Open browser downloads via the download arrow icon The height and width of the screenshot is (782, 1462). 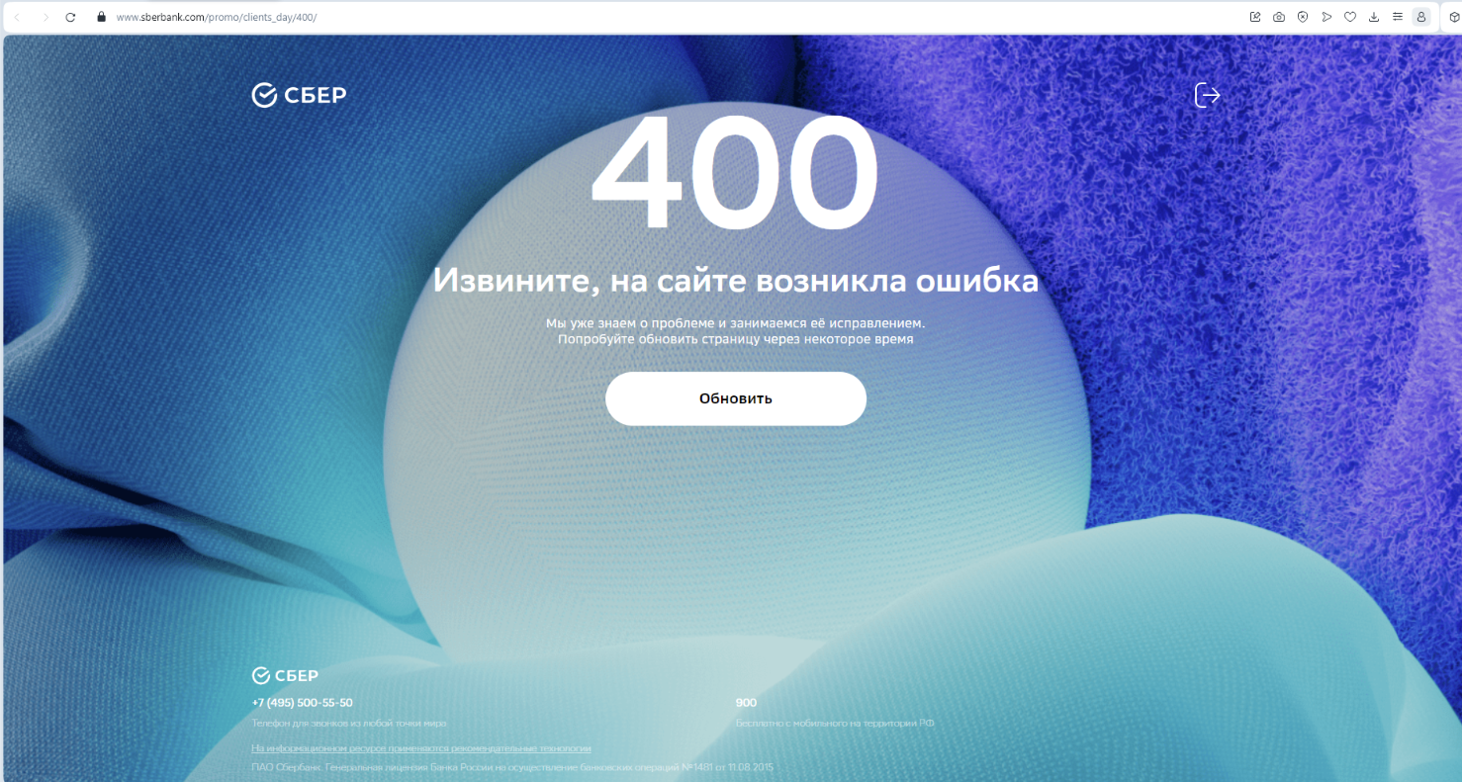[x=1374, y=17]
